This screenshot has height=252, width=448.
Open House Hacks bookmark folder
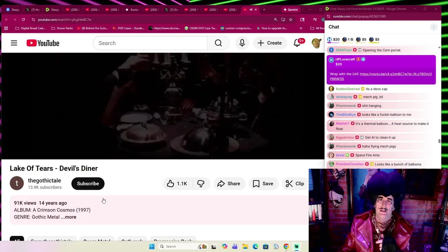pyautogui.click(x=62, y=28)
